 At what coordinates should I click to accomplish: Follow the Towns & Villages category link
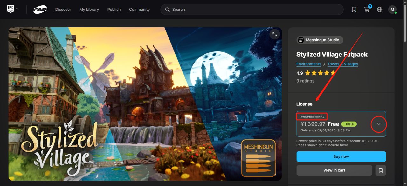point(343,64)
